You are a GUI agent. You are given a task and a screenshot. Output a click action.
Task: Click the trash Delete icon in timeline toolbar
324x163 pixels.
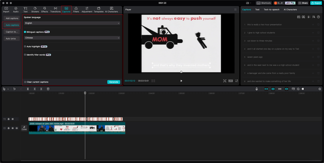tap(48, 89)
